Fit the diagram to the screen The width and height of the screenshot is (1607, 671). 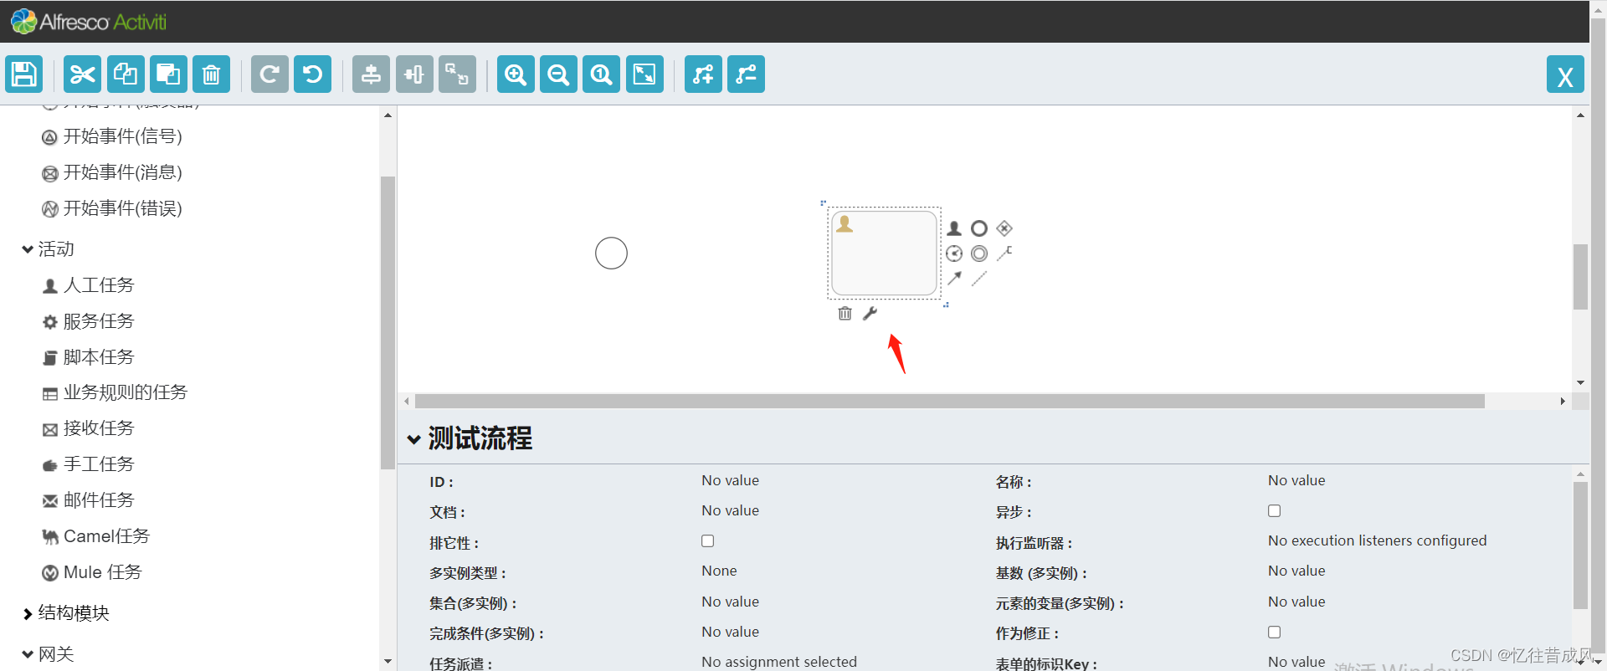pyautogui.click(x=644, y=74)
